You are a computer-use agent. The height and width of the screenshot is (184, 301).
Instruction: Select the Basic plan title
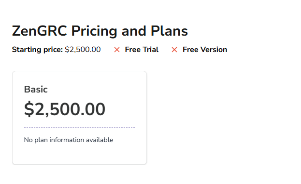pos(36,89)
